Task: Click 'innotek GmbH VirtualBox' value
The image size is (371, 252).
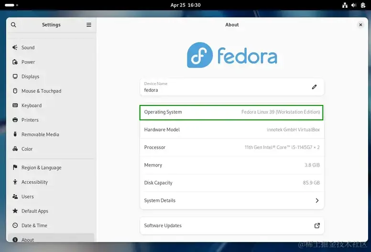Action: coord(293,130)
